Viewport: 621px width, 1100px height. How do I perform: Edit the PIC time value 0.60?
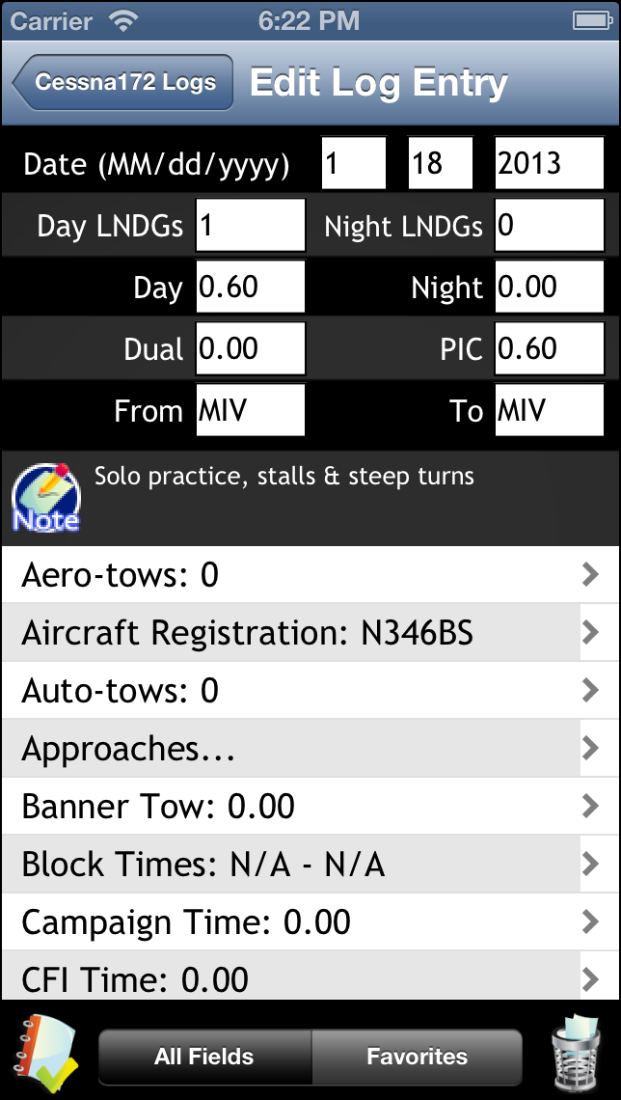(549, 347)
